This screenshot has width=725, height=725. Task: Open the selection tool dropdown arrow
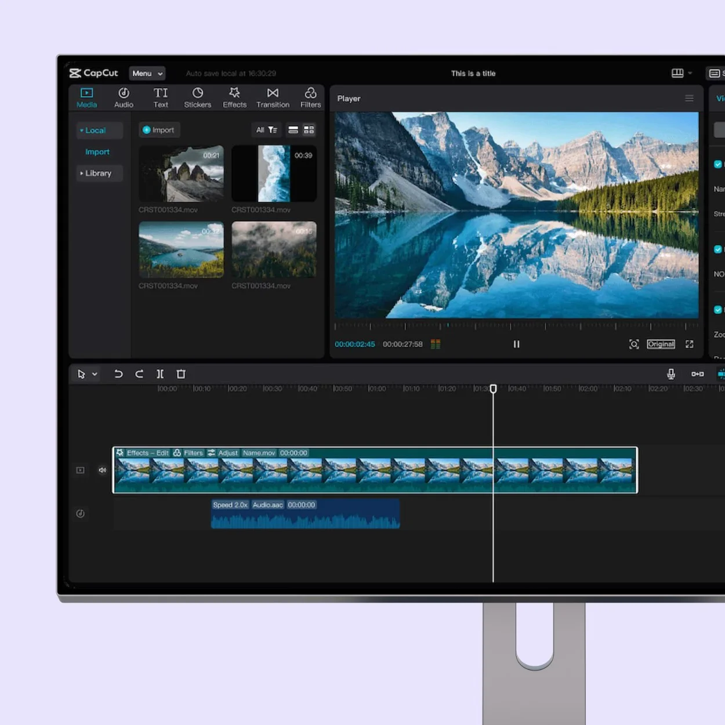(95, 374)
